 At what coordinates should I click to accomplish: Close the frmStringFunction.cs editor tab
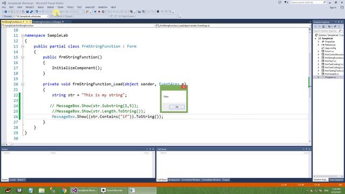click(30, 22)
